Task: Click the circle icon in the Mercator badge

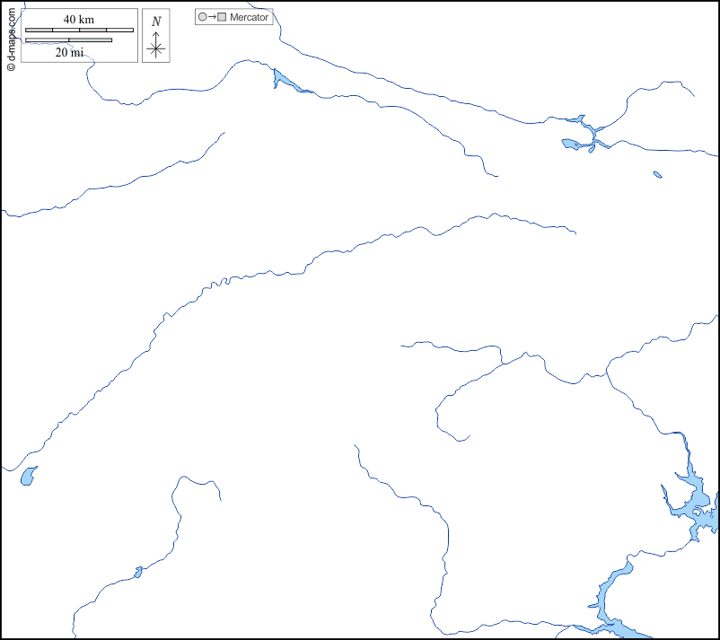Action: pyautogui.click(x=202, y=17)
